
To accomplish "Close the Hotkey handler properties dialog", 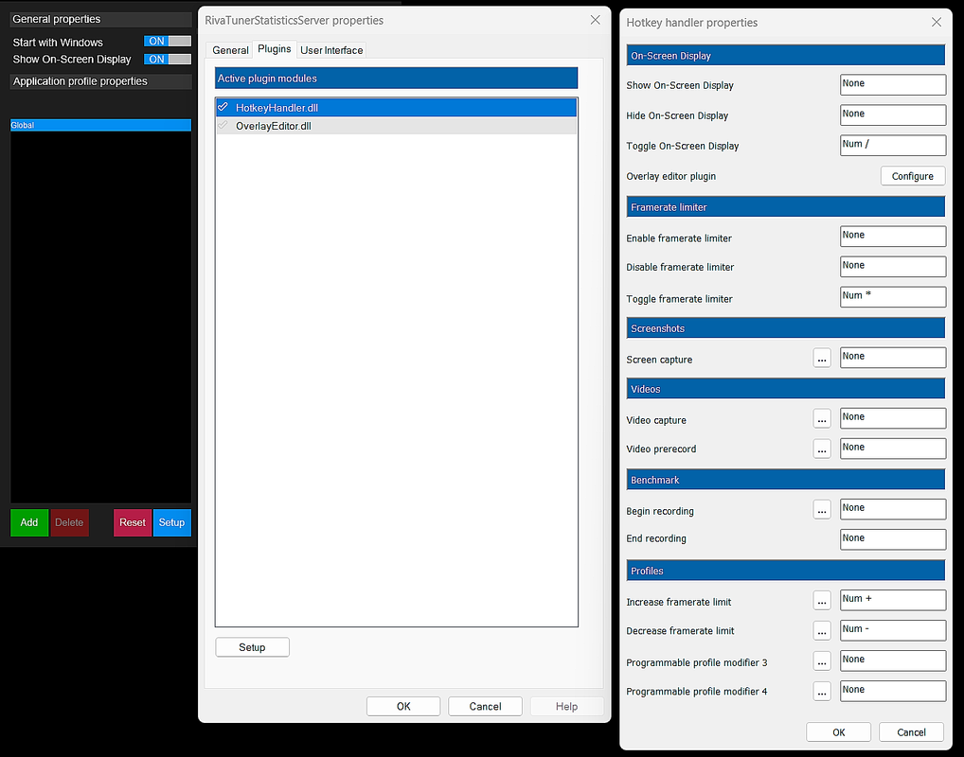I will (x=937, y=22).
